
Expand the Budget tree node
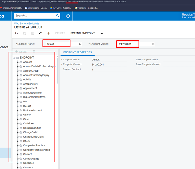coord(17,106)
